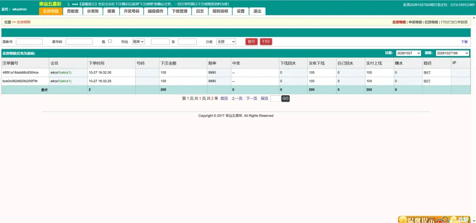476x223 pixels.
Task: Go to the 报表 tab
Action: pyautogui.click(x=111, y=11)
